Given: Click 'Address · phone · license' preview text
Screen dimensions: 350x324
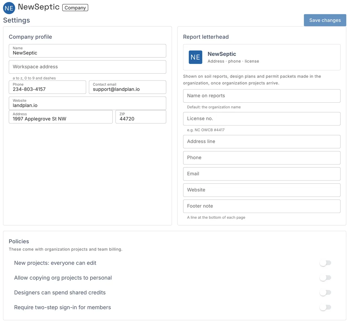Looking at the screenshot, I should [233, 61].
